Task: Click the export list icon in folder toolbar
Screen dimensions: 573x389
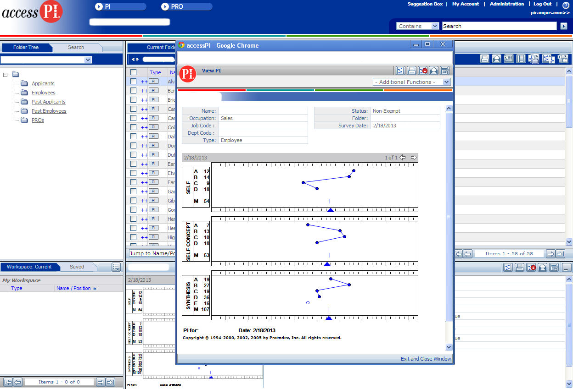Action: click(508, 59)
